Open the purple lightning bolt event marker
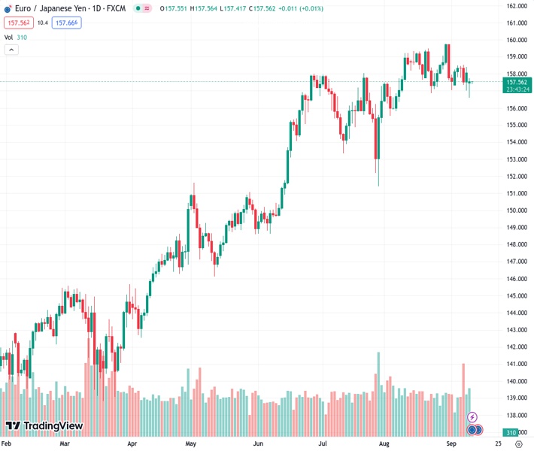The image size is (534, 451). pos(472,416)
